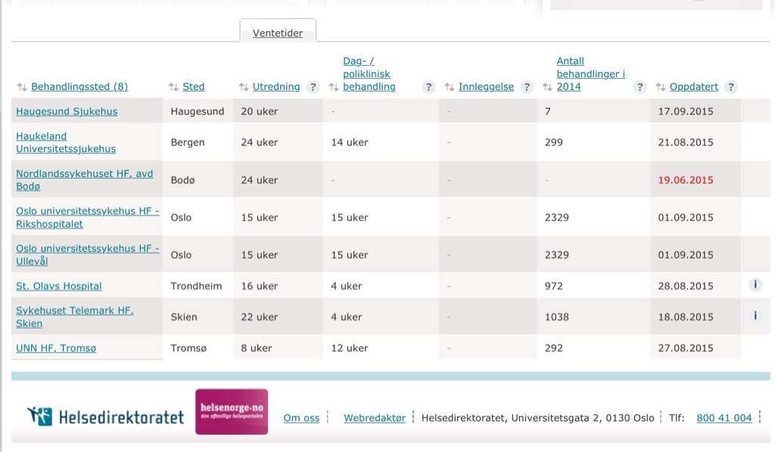This screenshot has width=775, height=452.
Task: Sort table by Sted column
Action: click(x=193, y=87)
